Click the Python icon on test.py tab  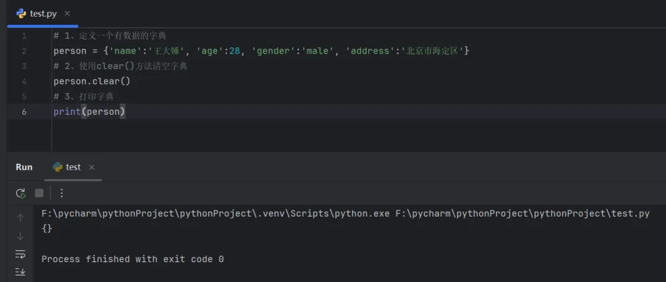coord(22,13)
